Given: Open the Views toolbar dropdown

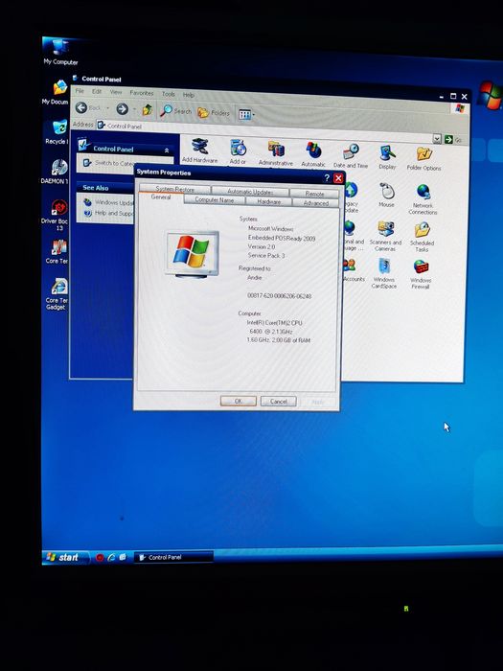Looking at the screenshot, I should (x=246, y=114).
